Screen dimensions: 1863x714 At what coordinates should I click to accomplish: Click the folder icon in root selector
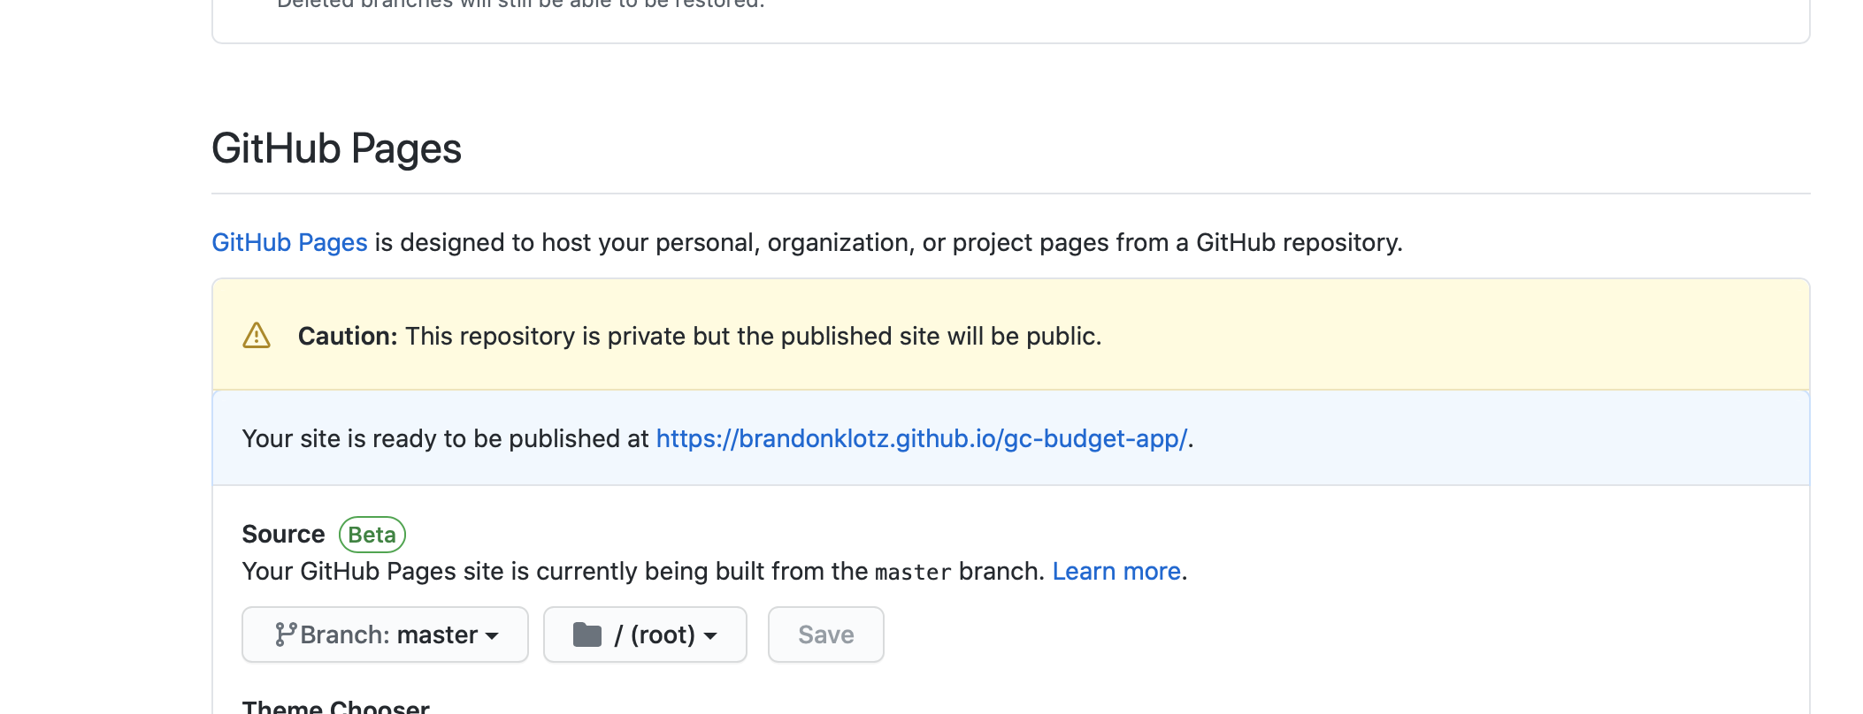(x=587, y=634)
